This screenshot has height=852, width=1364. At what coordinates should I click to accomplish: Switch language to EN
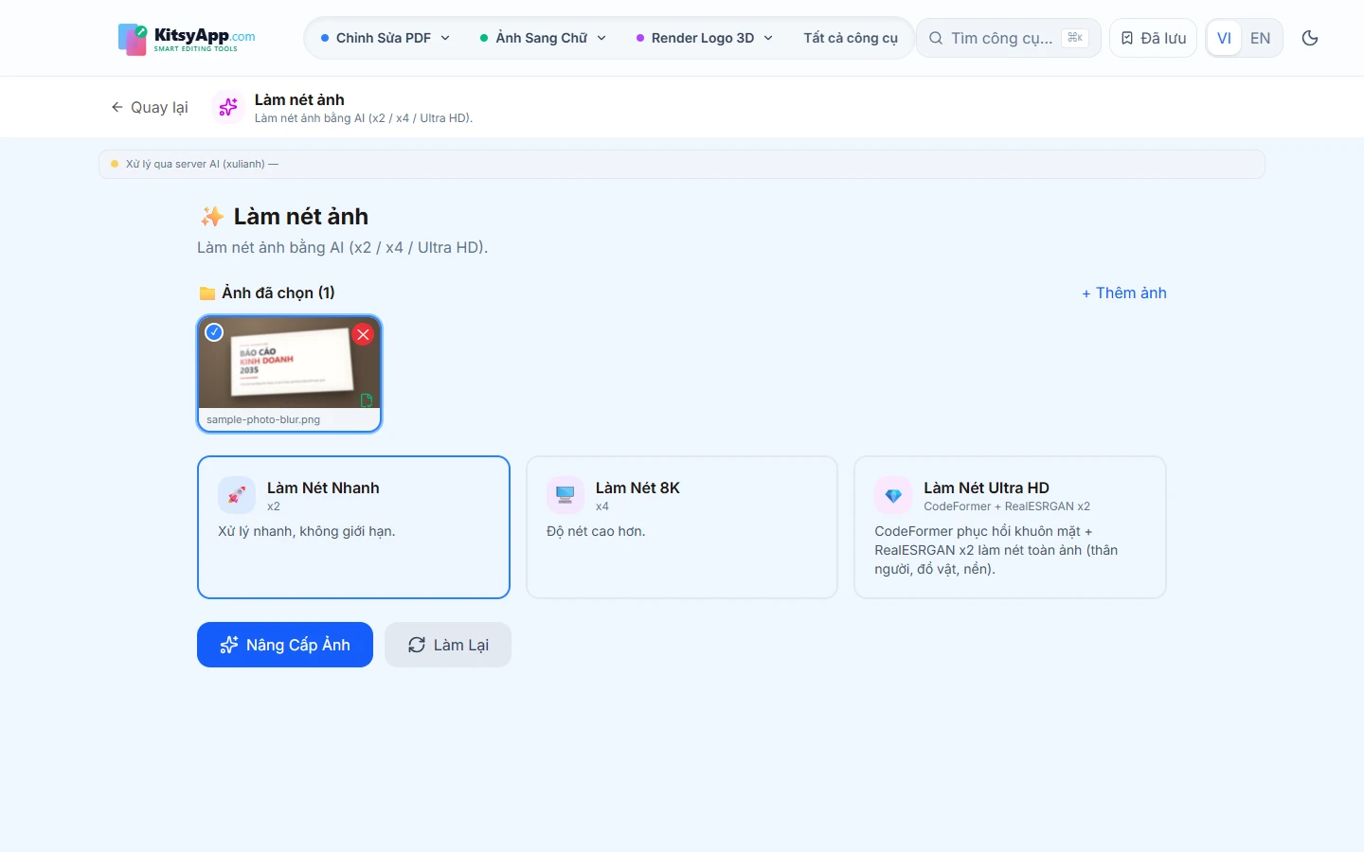(1260, 38)
